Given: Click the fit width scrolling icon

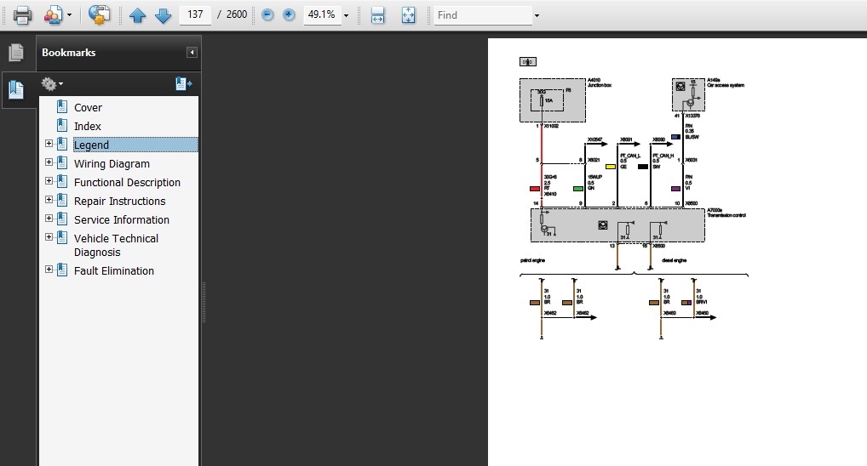Looking at the screenshot, I should click(x=377, y=15).
